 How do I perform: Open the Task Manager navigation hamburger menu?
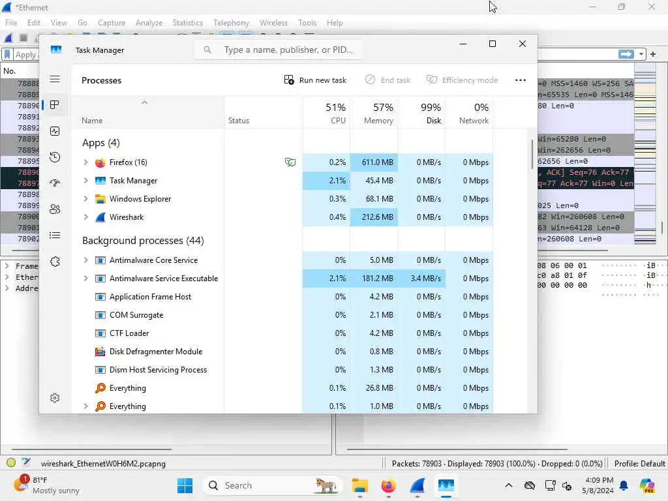click(x=55, y=79)
